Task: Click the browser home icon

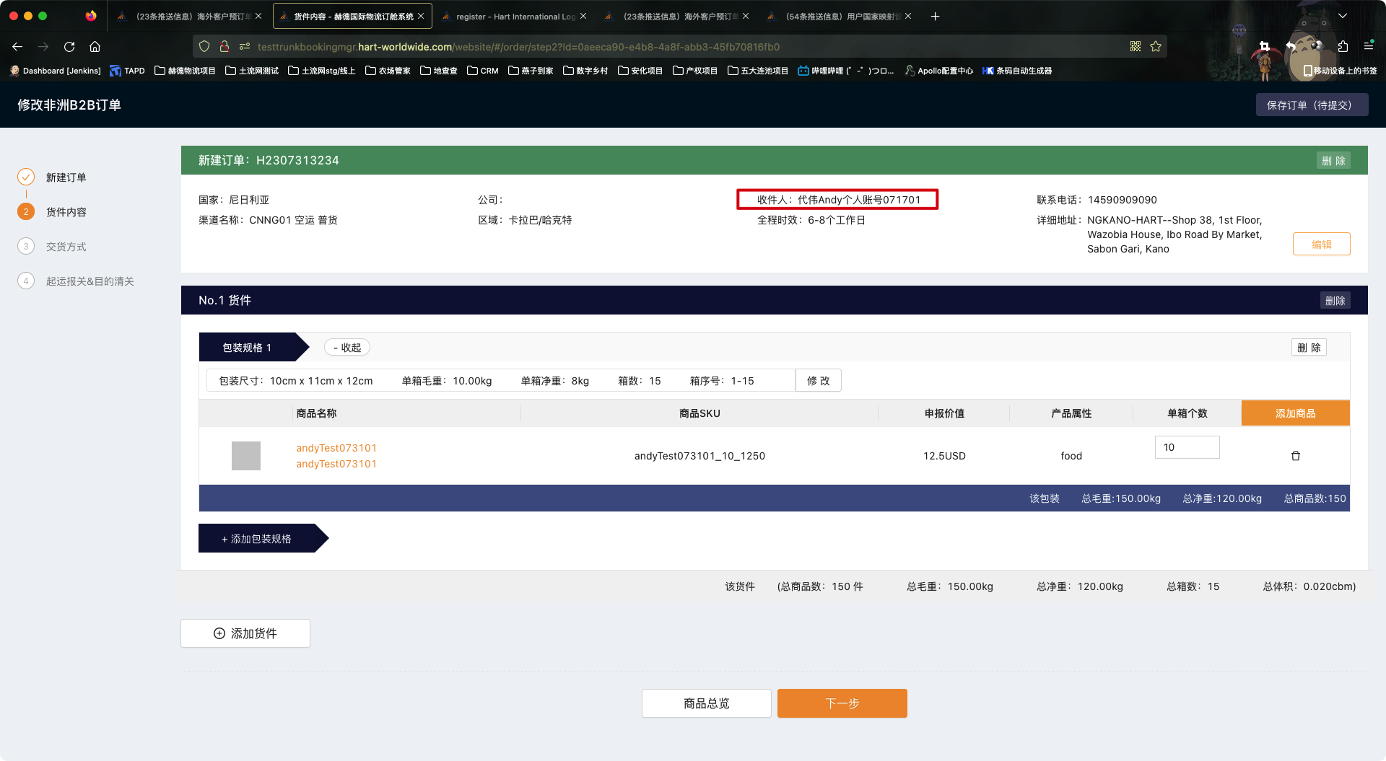Action: 95,47
